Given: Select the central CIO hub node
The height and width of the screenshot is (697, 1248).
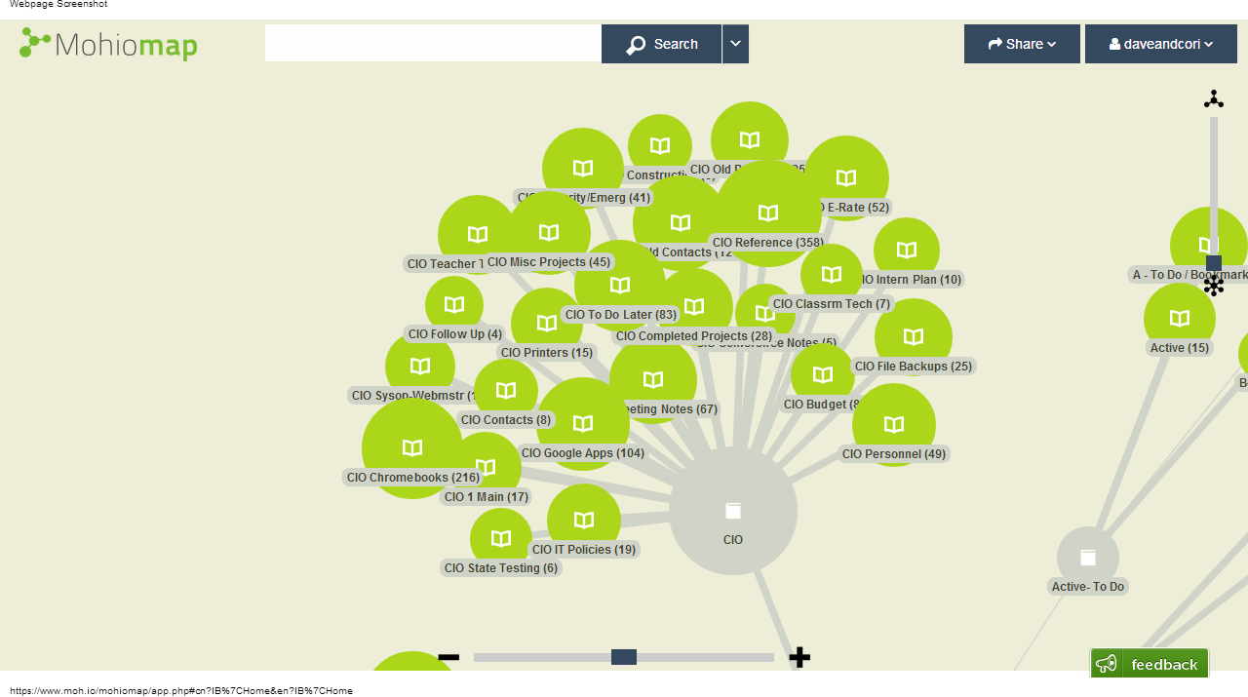Looking at the screenshot, I should (732, 510).
